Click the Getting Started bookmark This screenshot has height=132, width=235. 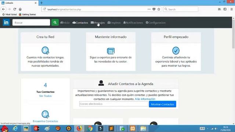point(28,14)
